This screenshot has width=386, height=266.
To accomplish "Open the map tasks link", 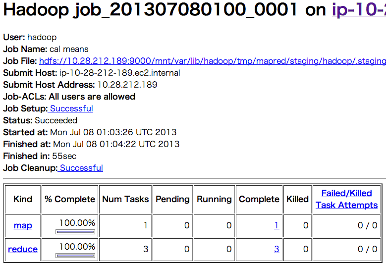I will (23, 225).
